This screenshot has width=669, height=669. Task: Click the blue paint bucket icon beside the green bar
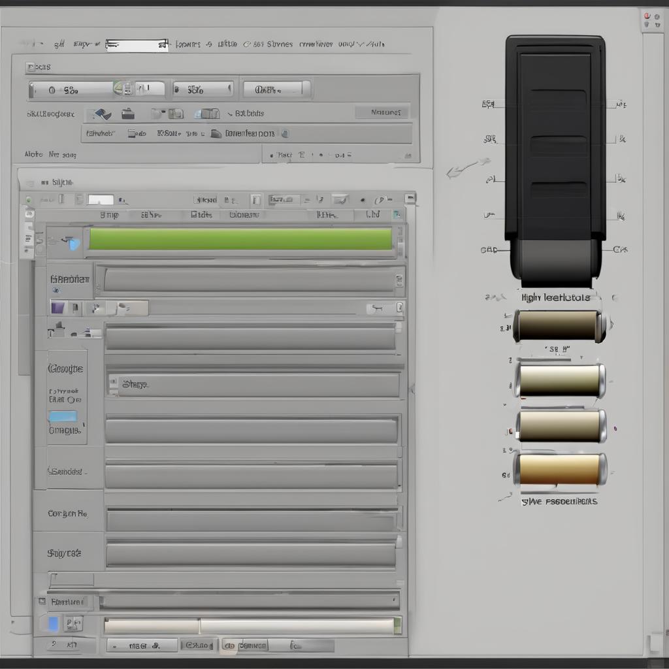pyautogui.click(x=72, y=243)
